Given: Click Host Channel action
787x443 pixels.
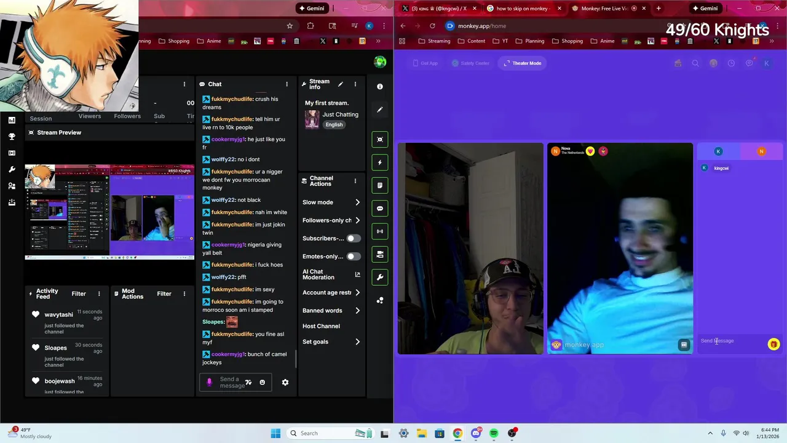Looking at the screenshot, I should 321,326.
